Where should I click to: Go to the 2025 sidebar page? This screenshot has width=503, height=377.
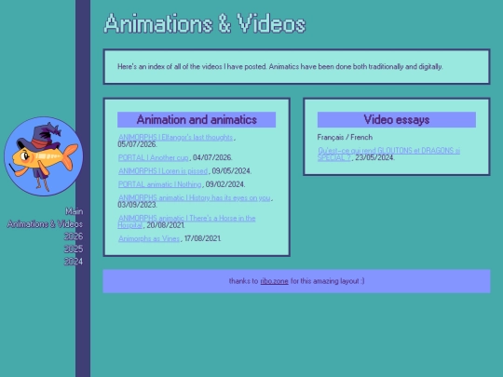(x=74, y=249)
